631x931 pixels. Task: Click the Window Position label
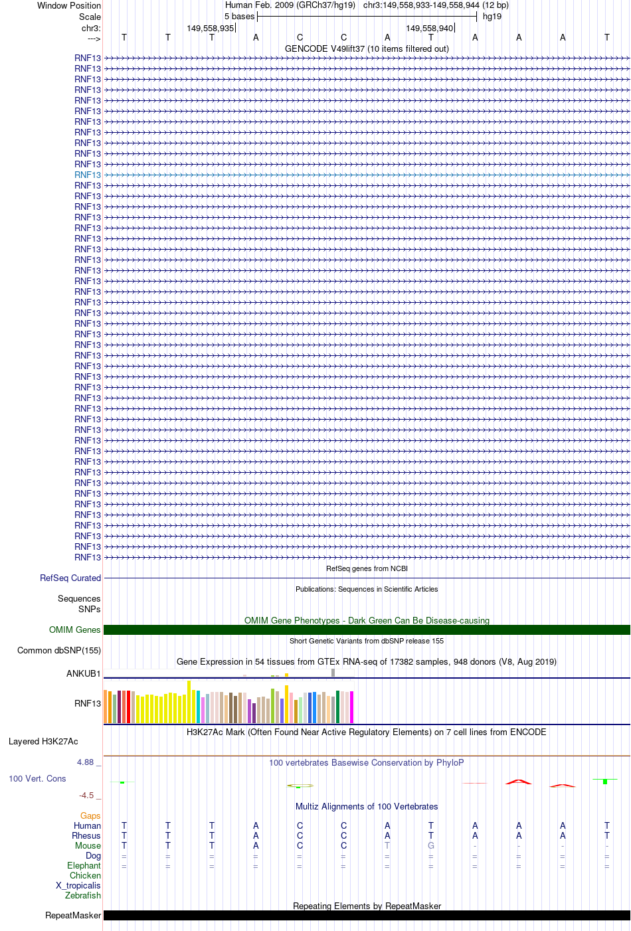pos(69,6)
